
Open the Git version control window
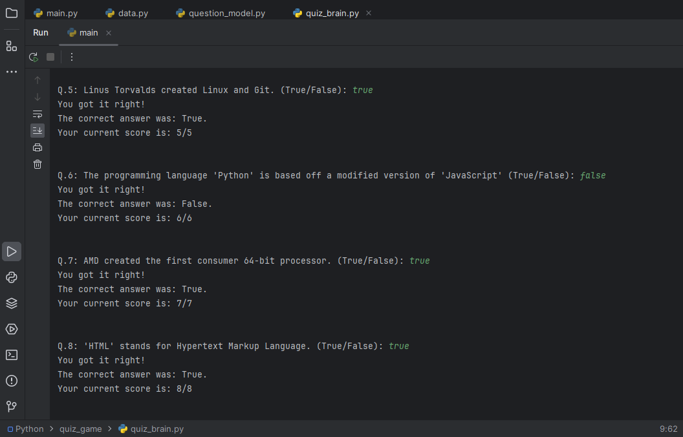tap(12, 407)
